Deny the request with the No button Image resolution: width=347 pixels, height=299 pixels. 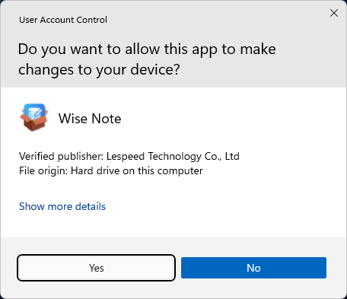click(253, 268)
